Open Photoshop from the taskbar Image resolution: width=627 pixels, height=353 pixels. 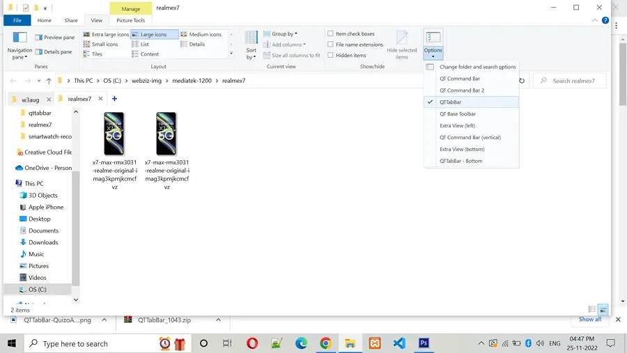click(424, 343)
